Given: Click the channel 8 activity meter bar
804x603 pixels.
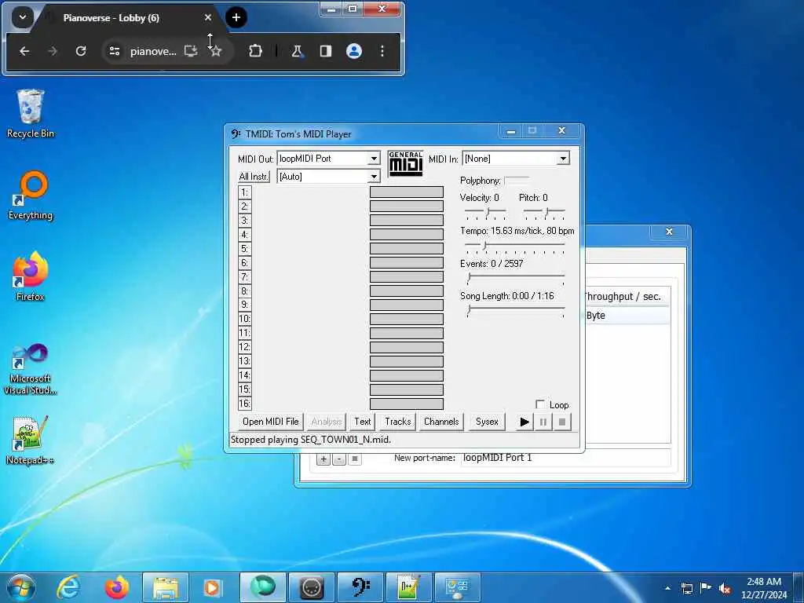Looking at the screenshot, I should pyautogui.click(x=407, y=291).
